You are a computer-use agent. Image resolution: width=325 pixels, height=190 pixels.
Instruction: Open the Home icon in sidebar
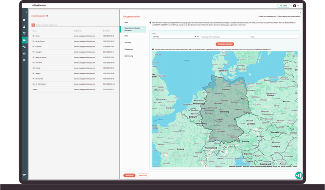tap(24, 20)
